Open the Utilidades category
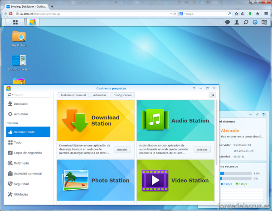The height and width of the screenshot is (211, 272). tap(28, 194)
